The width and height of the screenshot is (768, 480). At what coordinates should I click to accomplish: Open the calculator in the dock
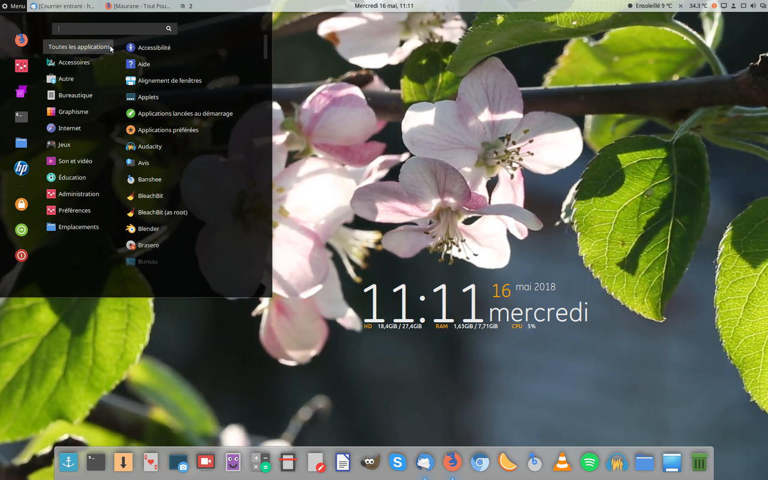point(260,462)
